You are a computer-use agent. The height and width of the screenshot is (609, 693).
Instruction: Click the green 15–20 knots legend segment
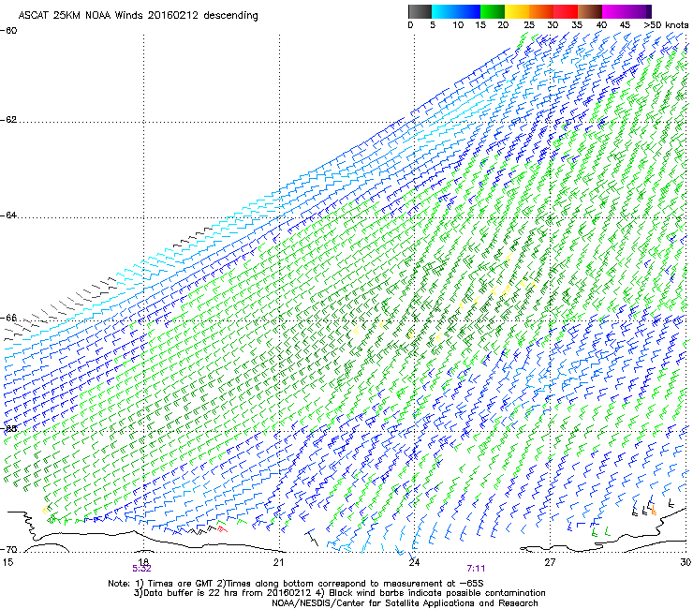click(x=493, y=11)
